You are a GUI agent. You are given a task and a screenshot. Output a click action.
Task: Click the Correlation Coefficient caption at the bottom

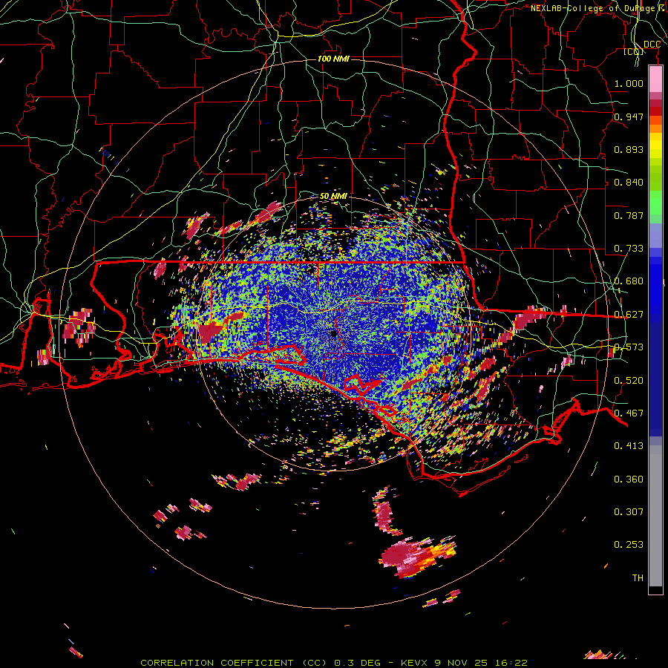[x=334, y=663]
